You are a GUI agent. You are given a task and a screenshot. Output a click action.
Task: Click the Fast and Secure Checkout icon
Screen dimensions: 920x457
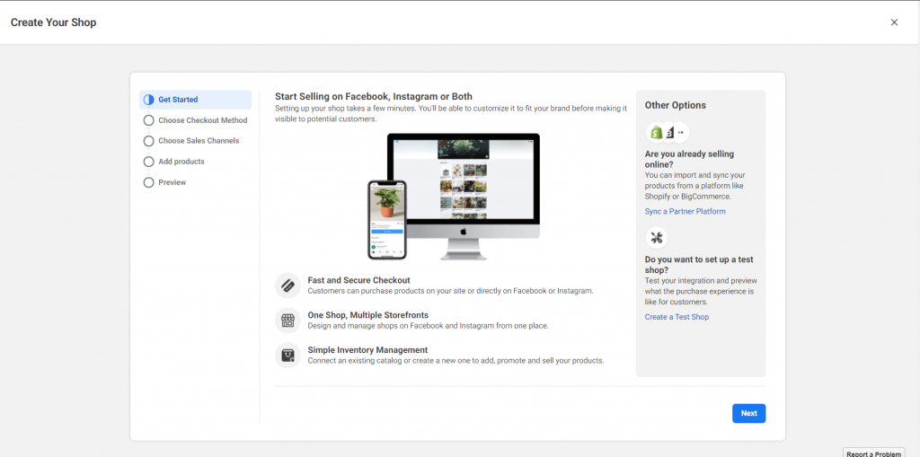pos(287,286)
